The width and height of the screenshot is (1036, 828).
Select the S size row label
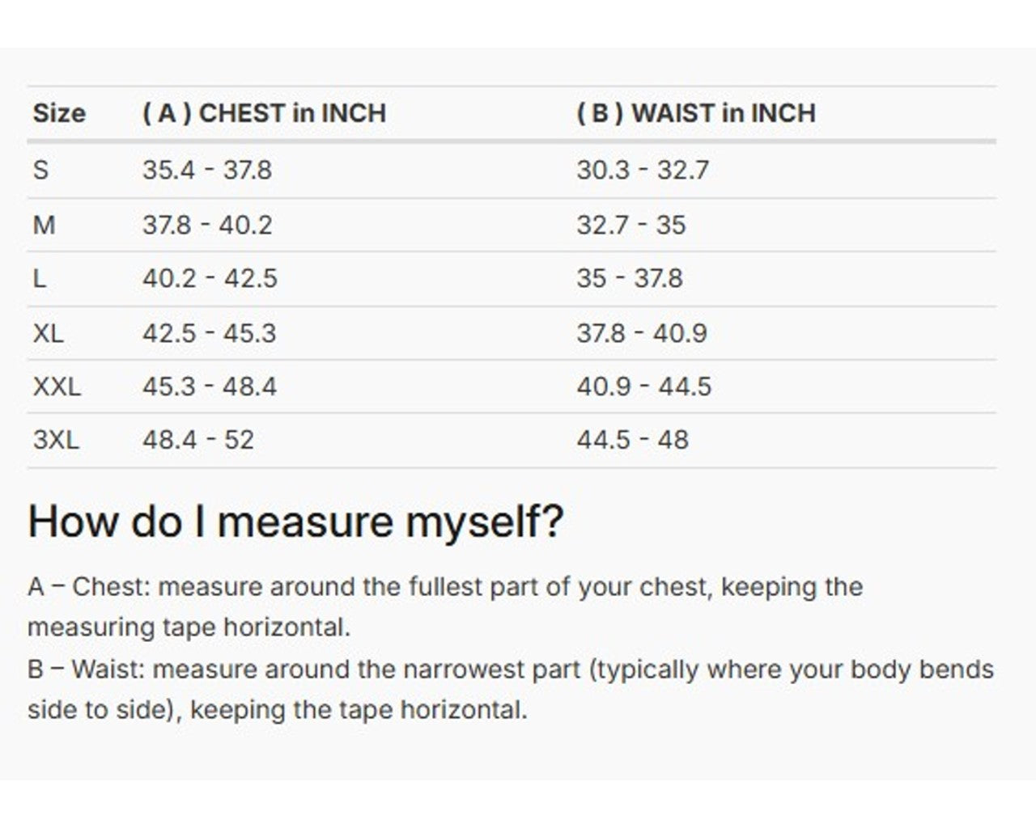[x=40, y=170]
